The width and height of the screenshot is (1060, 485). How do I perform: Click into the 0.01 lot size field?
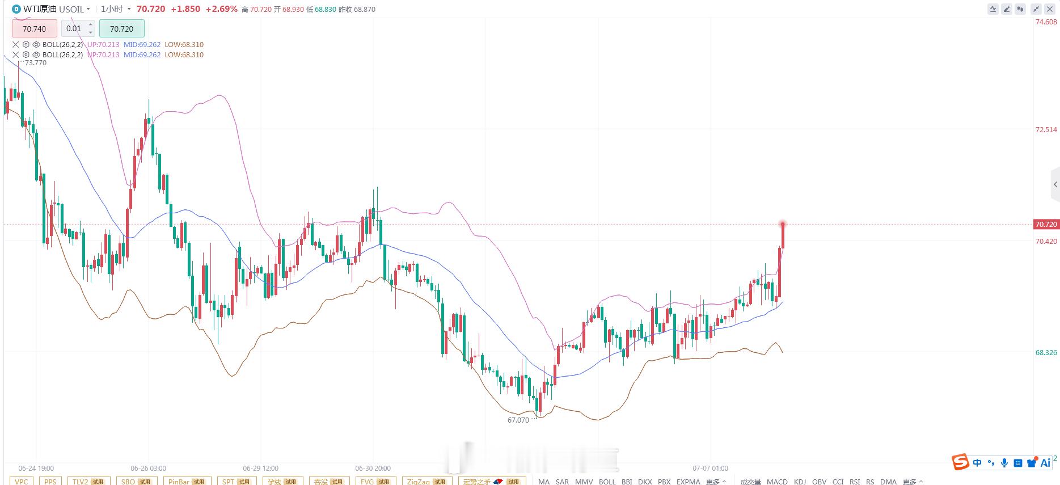click(x=74, y=28)
